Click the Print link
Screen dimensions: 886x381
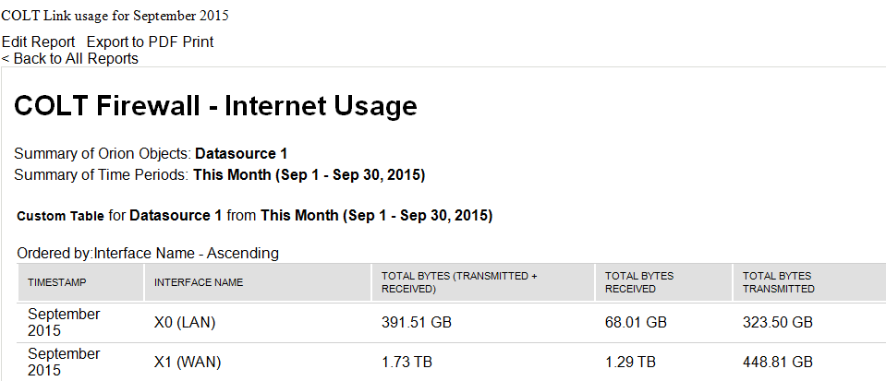coord(198,42)
